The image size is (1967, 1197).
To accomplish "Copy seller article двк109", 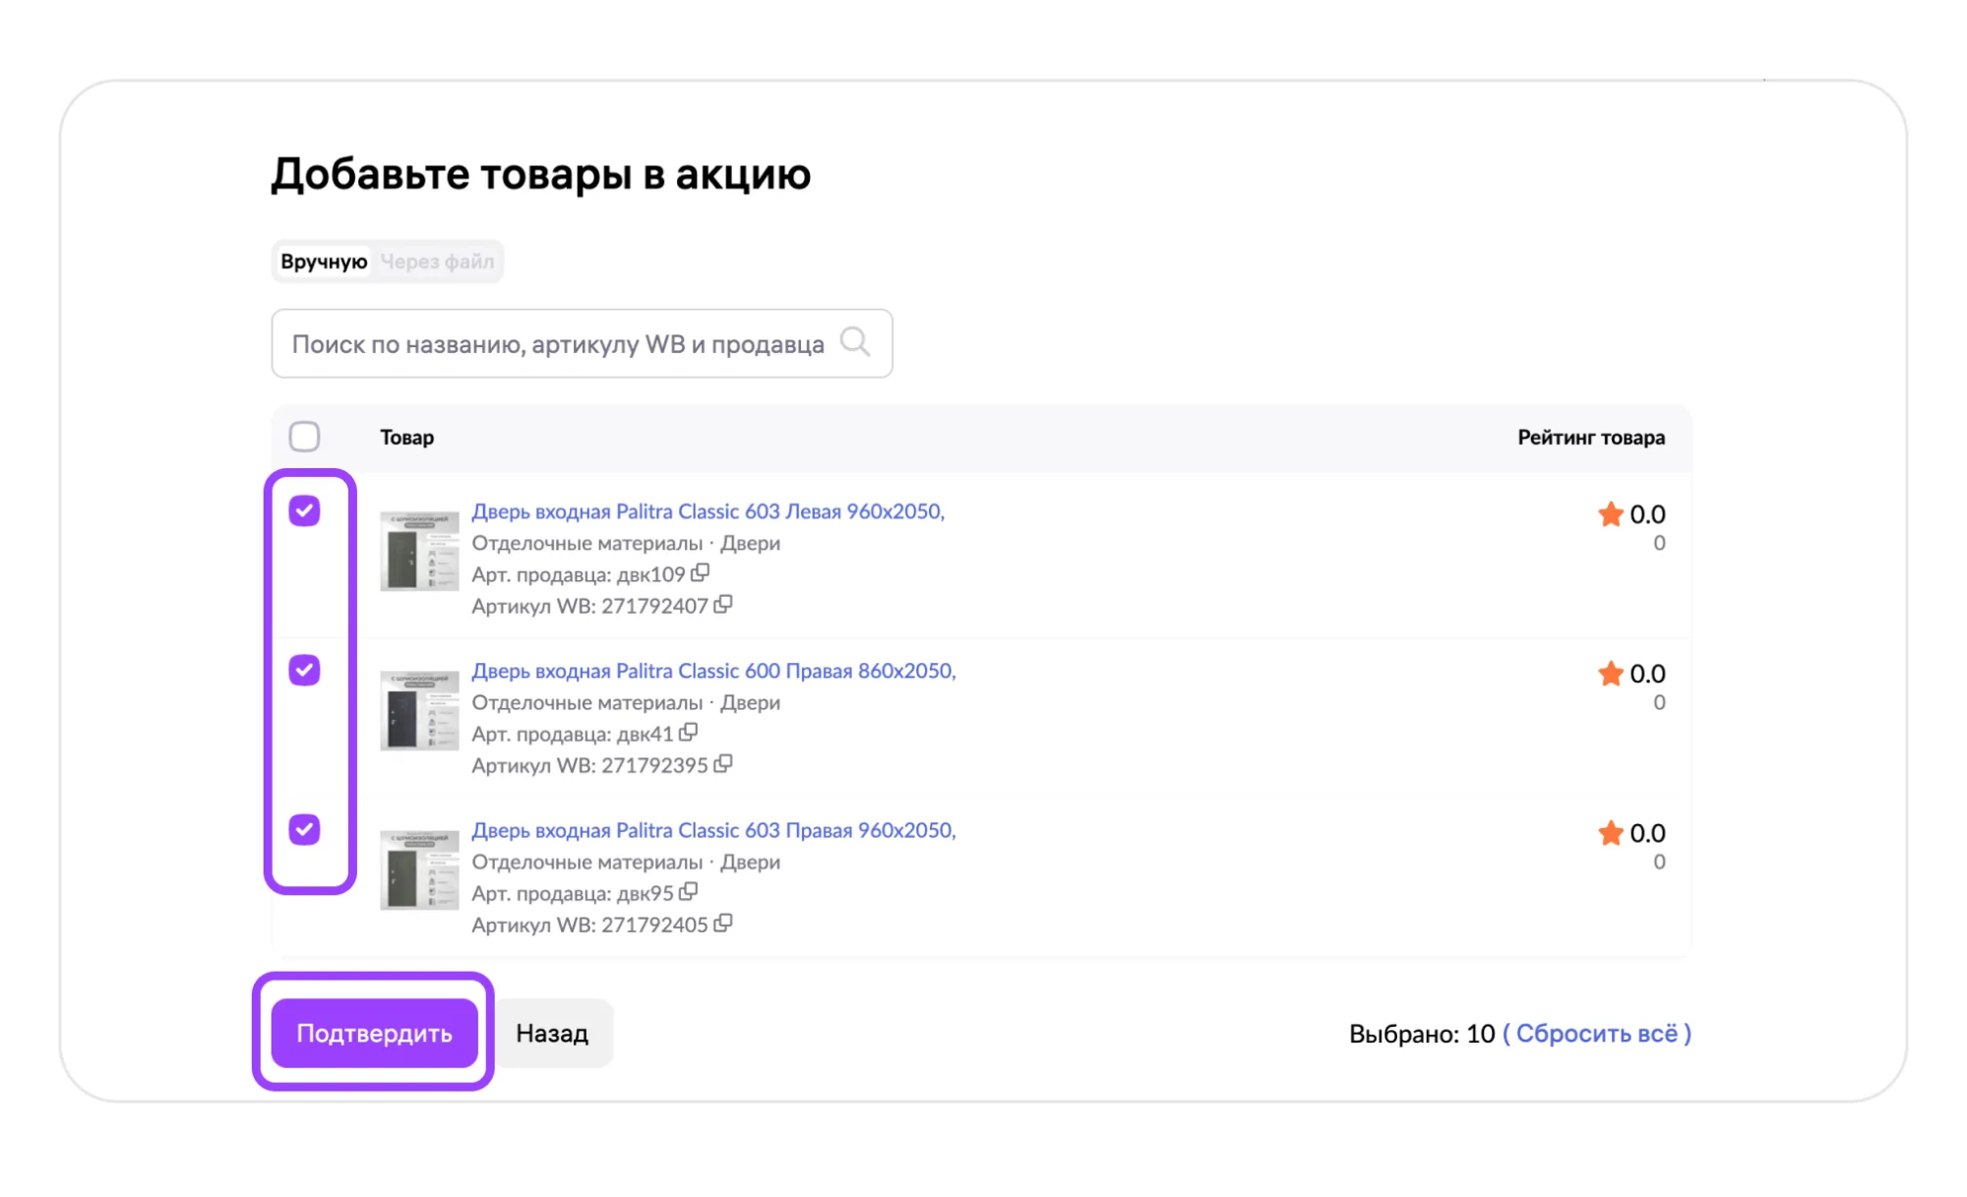I will tap(701, 572).
